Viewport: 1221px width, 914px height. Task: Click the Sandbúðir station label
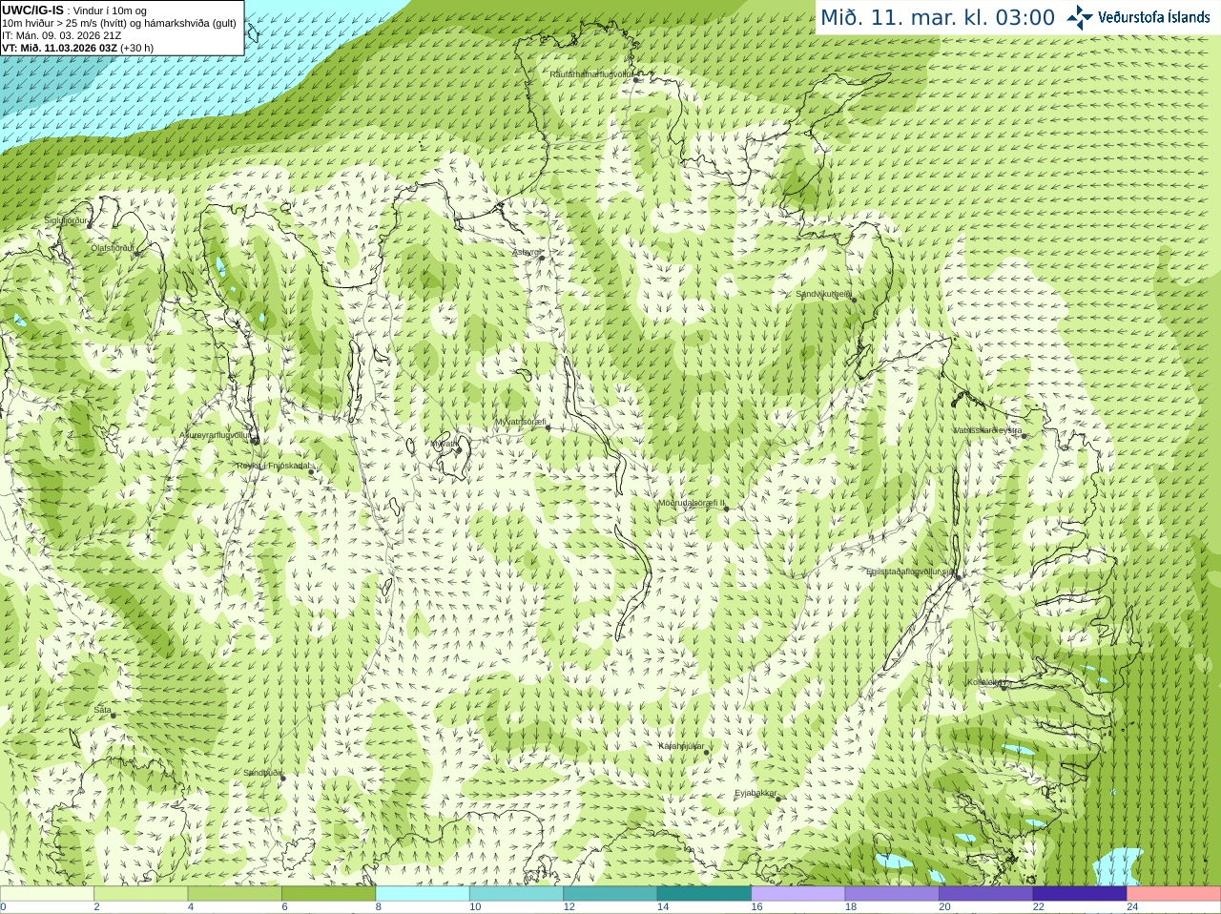[x=262, y=773]
